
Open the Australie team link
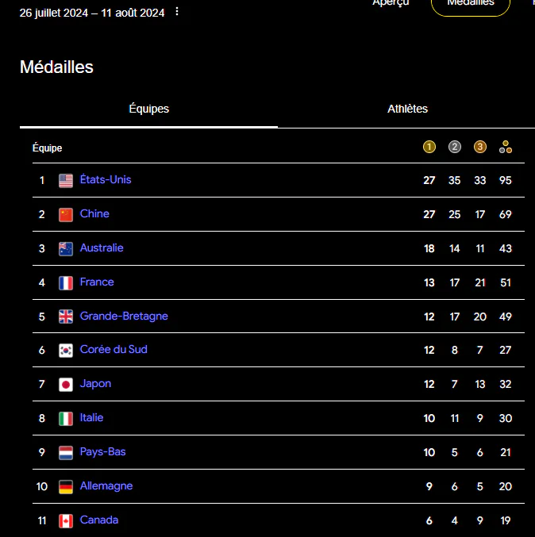[x=102, y=248]
